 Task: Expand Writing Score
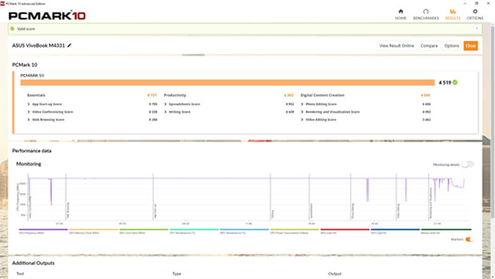[x=165, y=112]
